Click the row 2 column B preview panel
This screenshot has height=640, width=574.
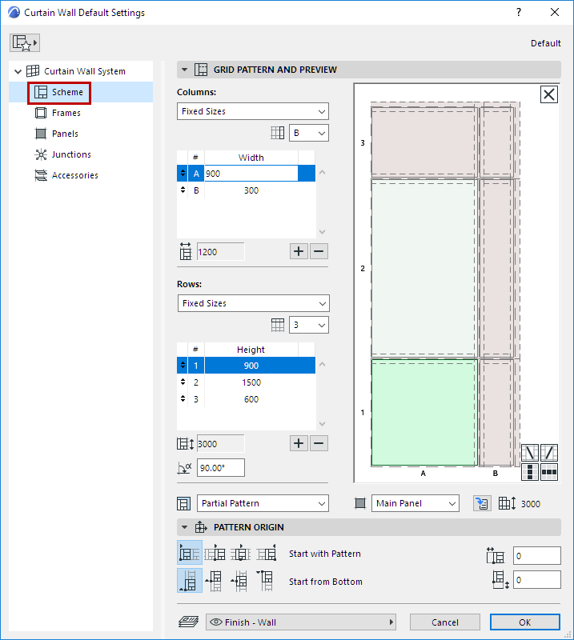(x=496, y=268)
